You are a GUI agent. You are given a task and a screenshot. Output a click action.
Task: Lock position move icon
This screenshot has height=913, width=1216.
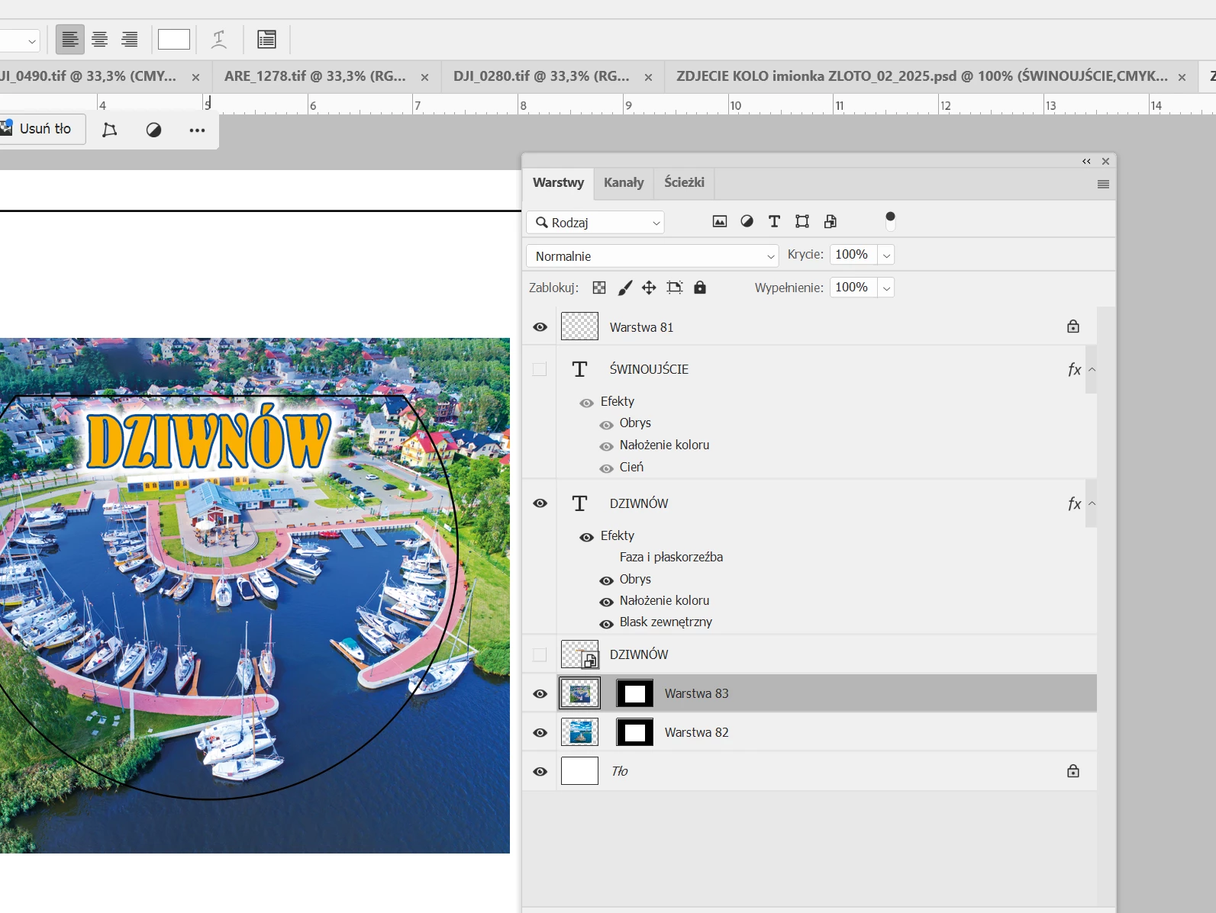tap(649, 288)
